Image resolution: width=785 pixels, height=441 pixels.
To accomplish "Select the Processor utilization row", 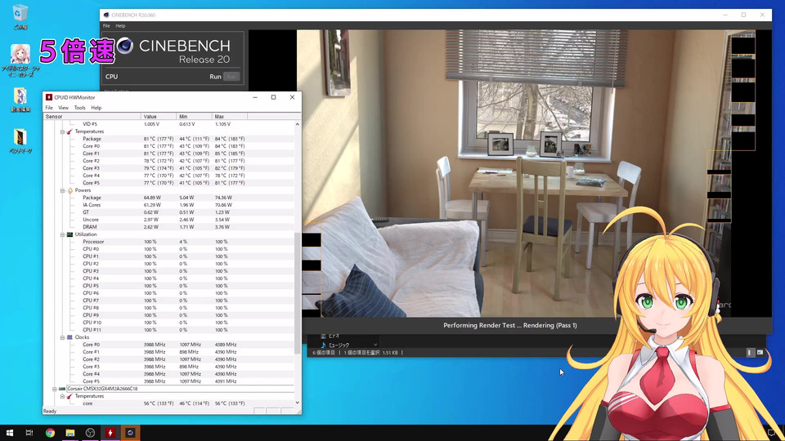I will click(x=168, y=242).
